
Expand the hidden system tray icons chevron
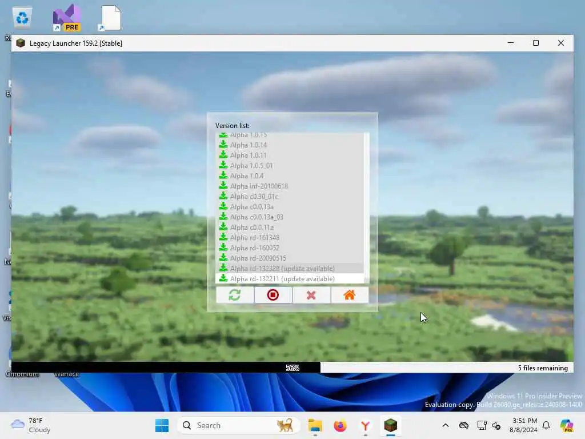(x=446, y=425)
